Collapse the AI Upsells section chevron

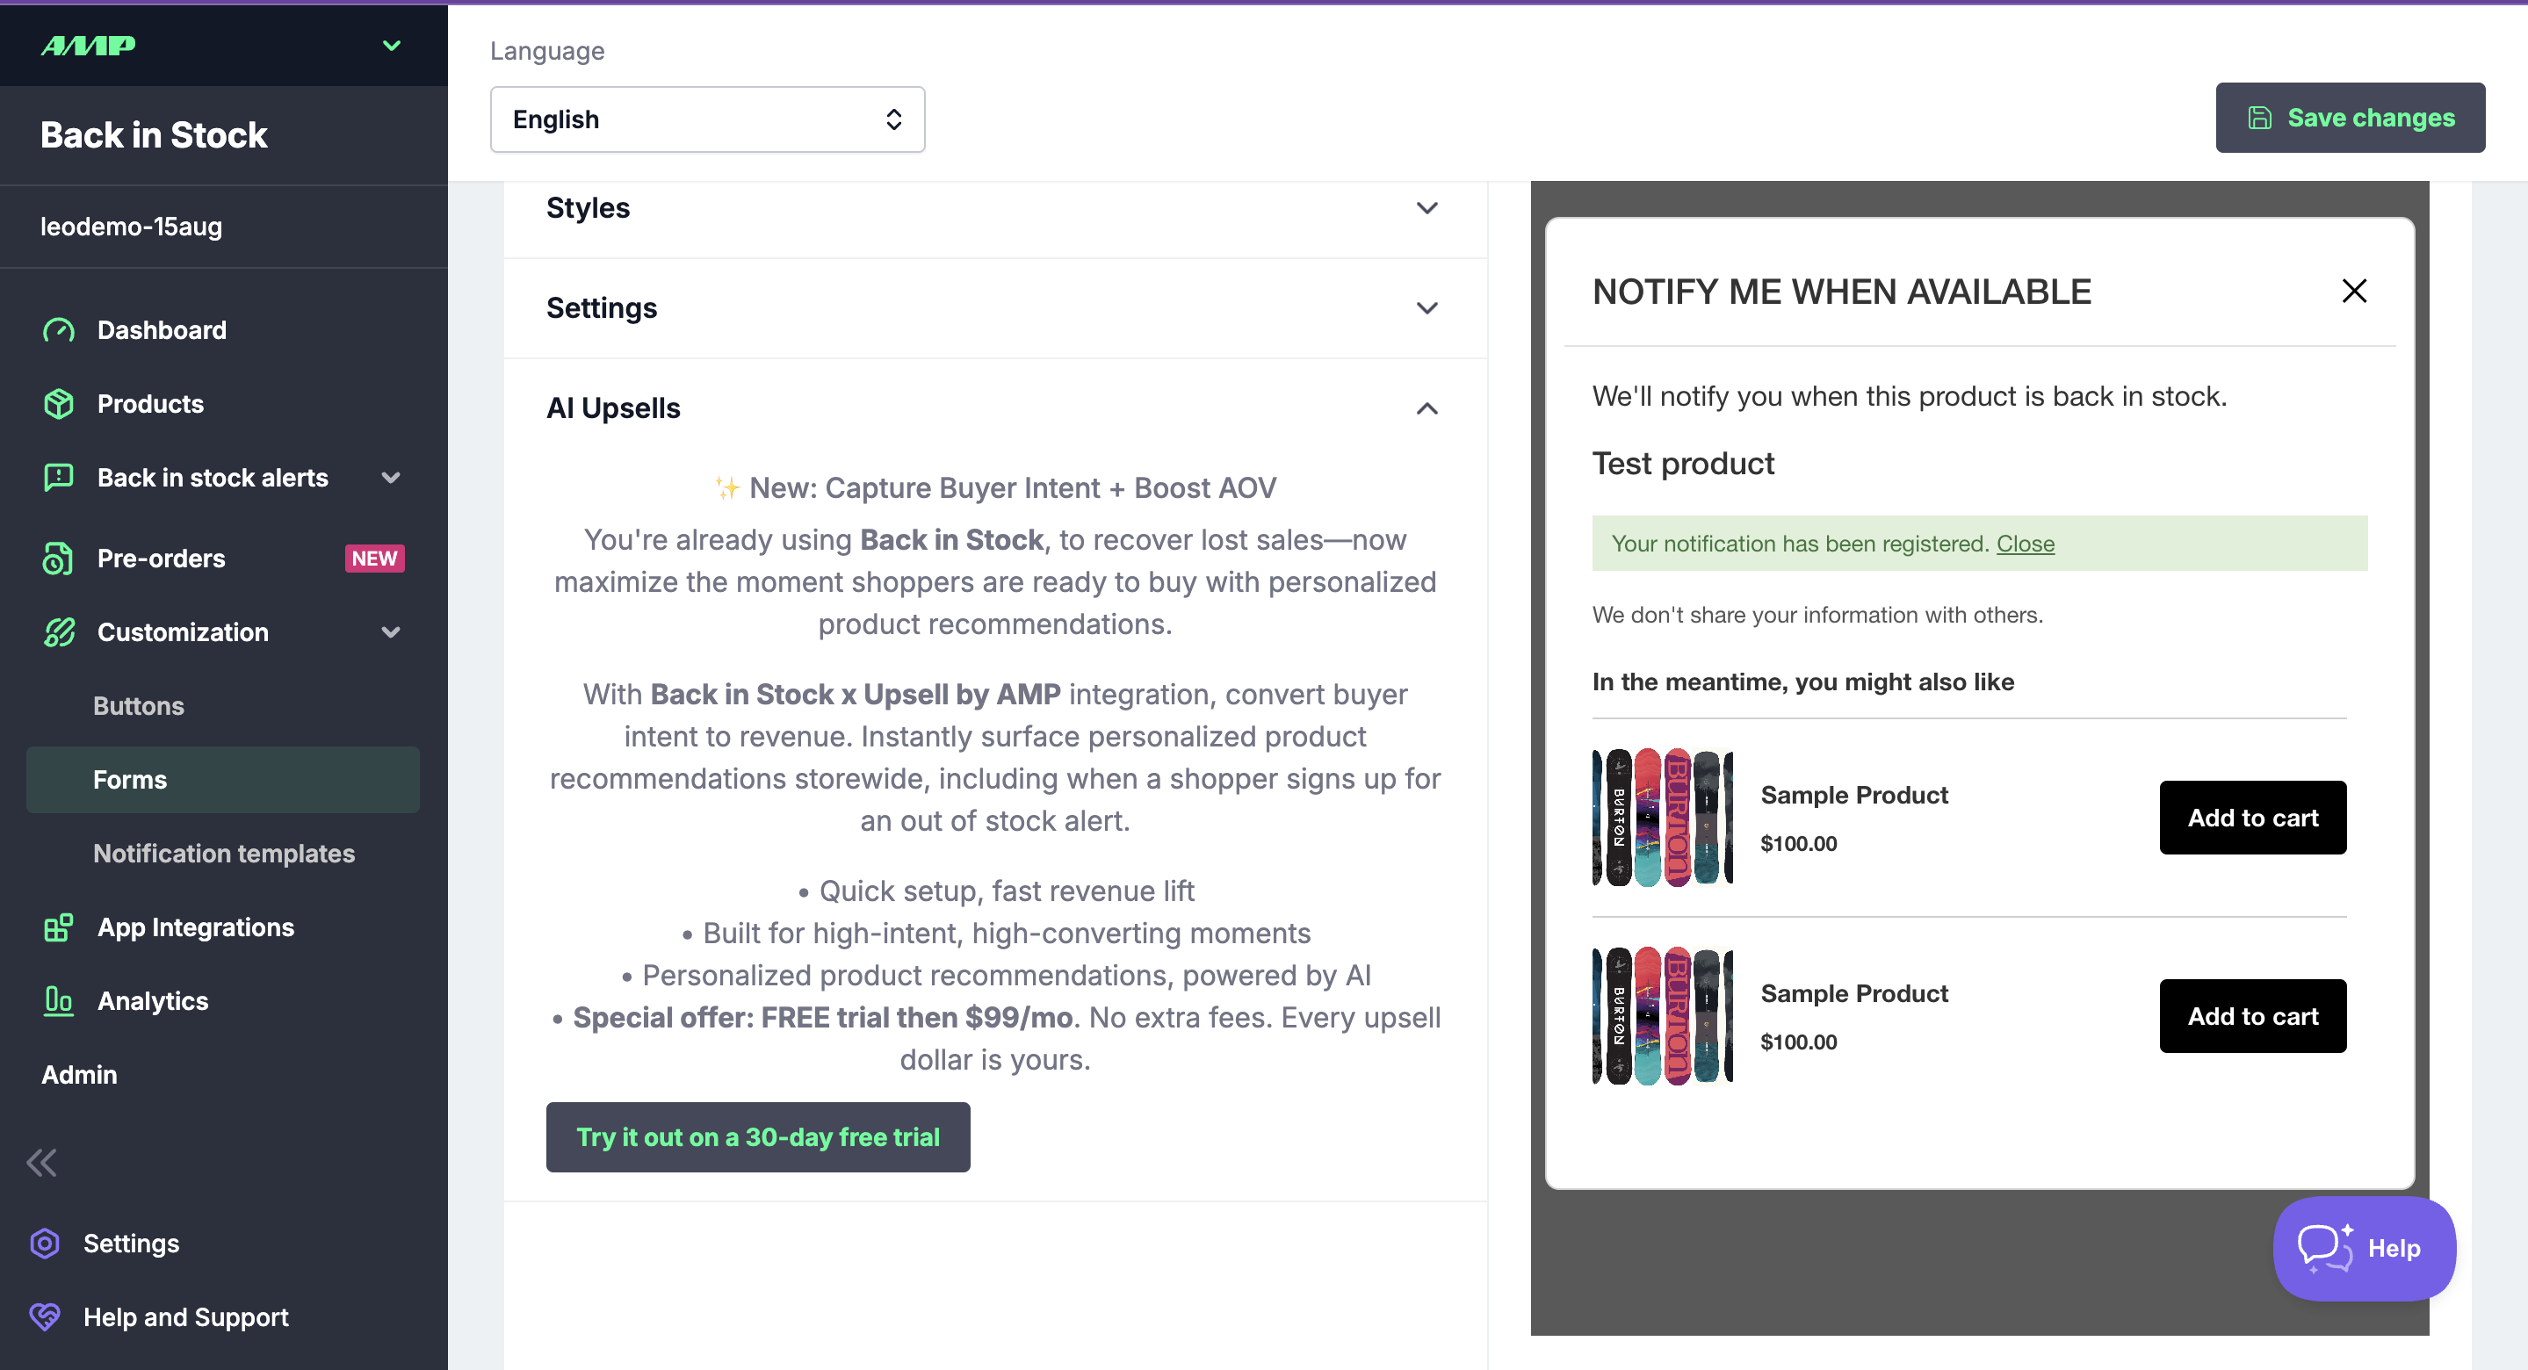tap(1427, 408)
